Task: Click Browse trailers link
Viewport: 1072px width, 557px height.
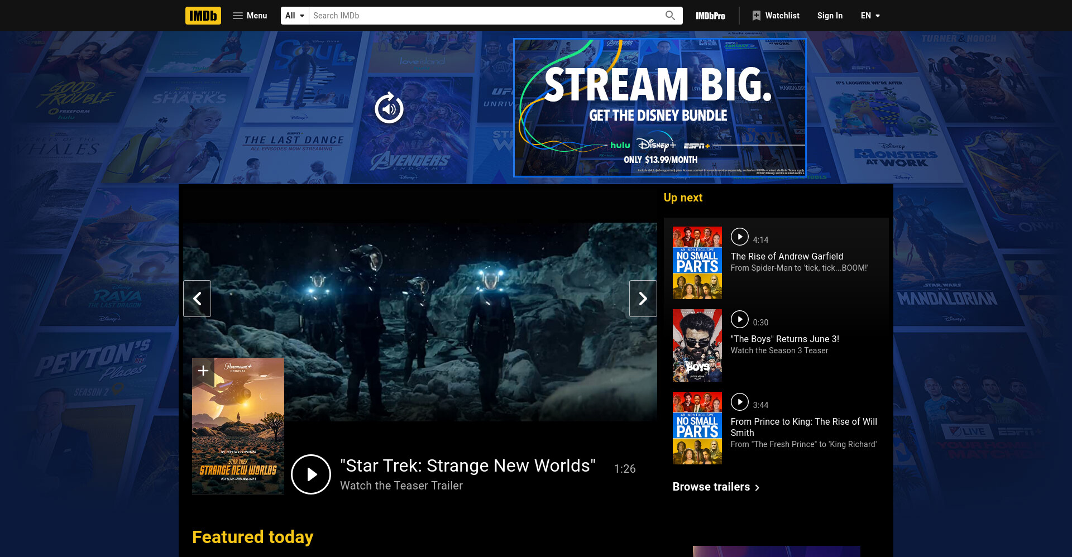Action: (716, 487)
